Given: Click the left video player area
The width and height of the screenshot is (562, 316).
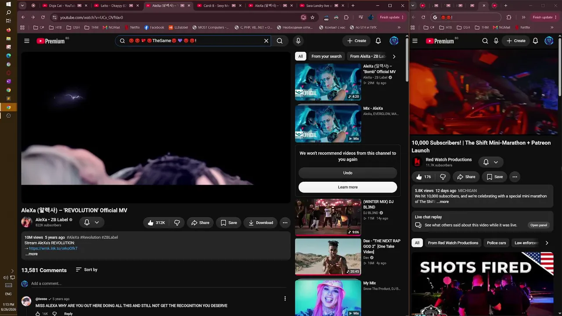Looking at the screenshot, I should [x=156, y=127].
